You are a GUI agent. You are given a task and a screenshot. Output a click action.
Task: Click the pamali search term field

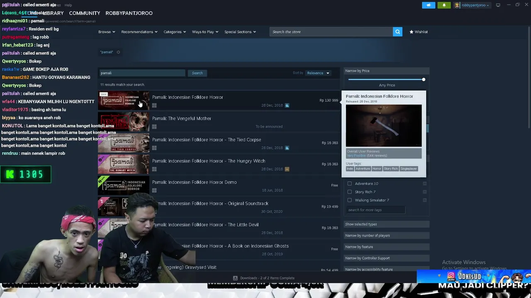point(142,73)
